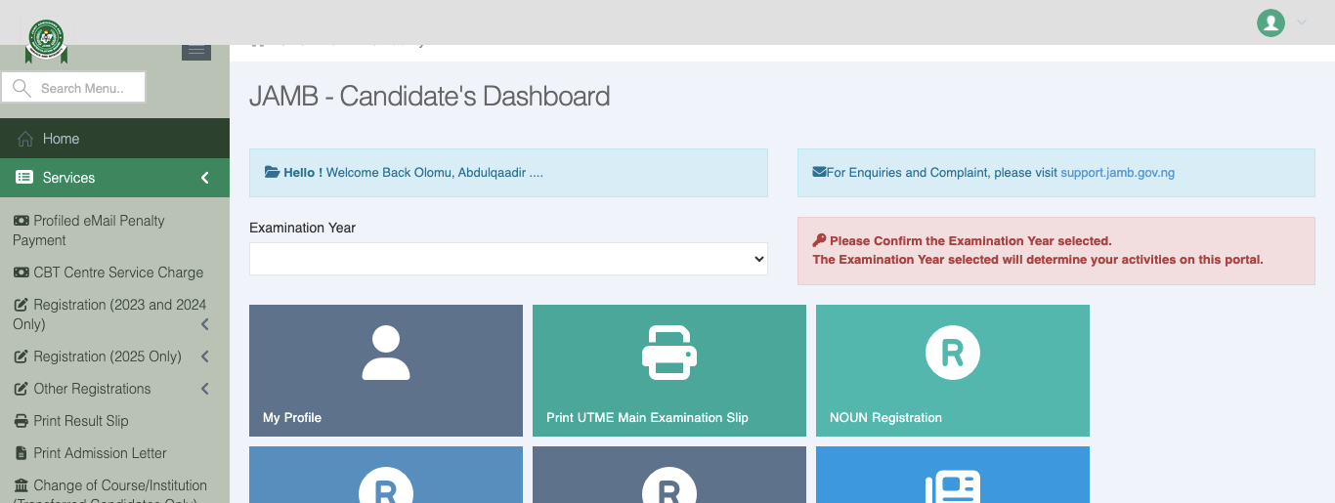Viewport: 1335px width, 503px height.
Task: Open the My Profile tile
Action: [x=386, y=370]
